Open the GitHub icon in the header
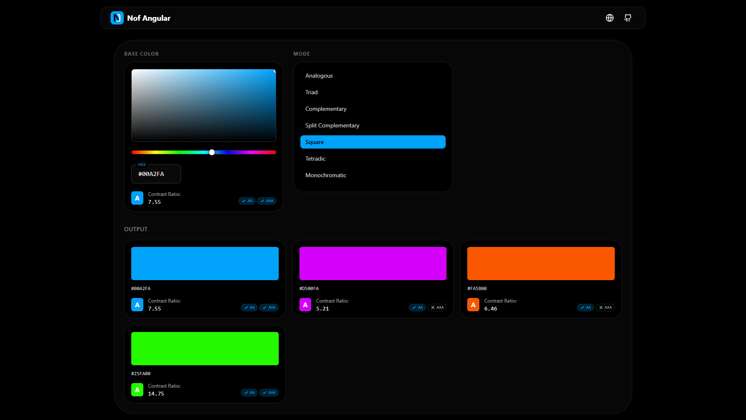746x420 pixels. [x=628, y=18]
